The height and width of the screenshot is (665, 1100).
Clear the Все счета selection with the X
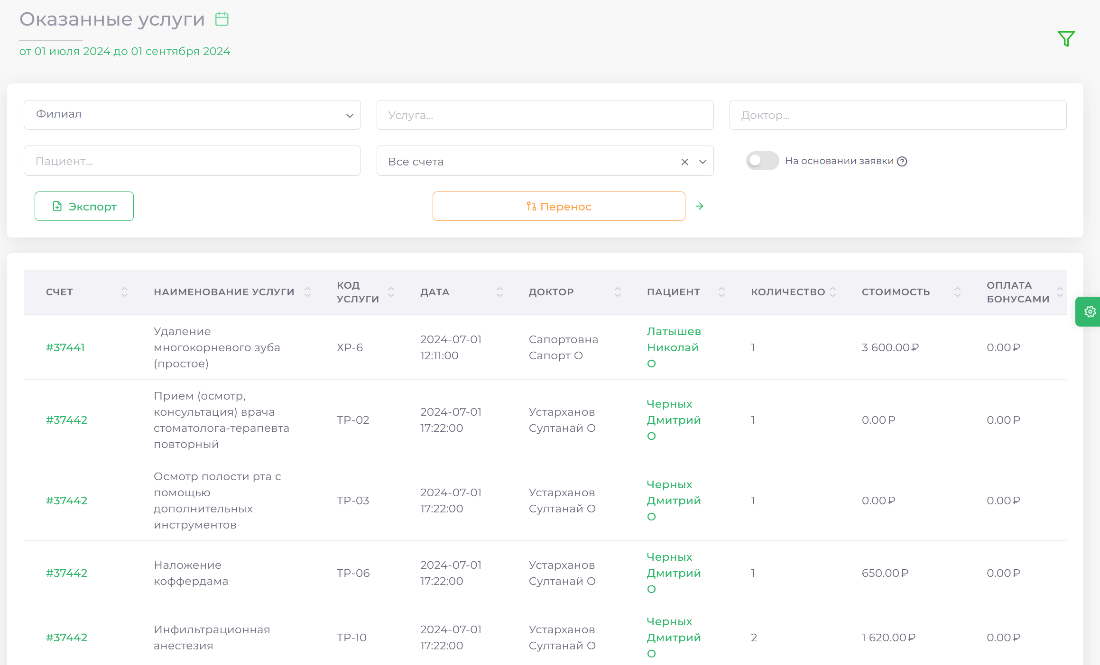click(684, 162)
